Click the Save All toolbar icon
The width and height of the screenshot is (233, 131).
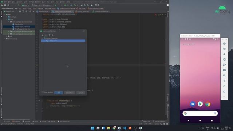5,5
